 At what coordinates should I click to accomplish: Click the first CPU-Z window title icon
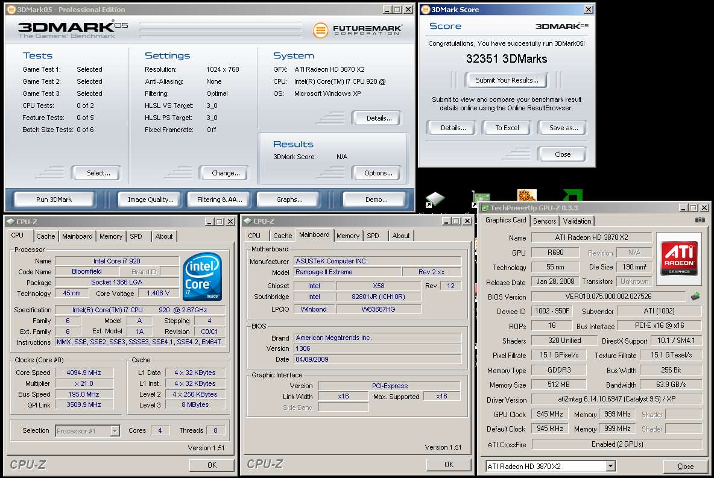[x=10, y=222]
